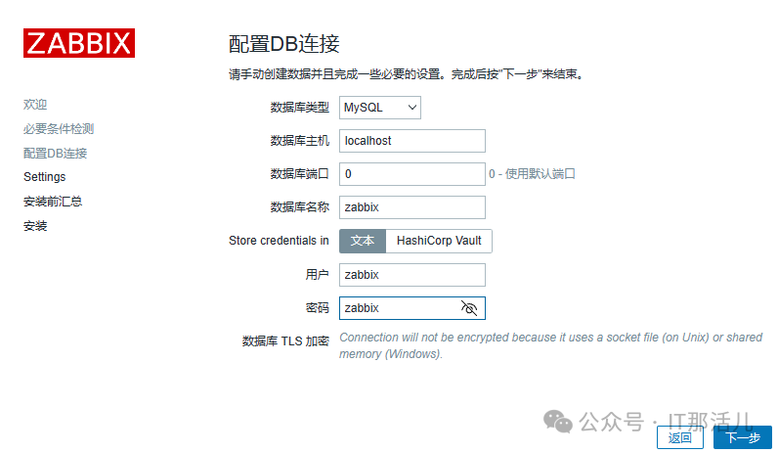Click the 下一步 next step button
Image resolution: width=778 pixels, height=453 pixels.
pos(743,437)
